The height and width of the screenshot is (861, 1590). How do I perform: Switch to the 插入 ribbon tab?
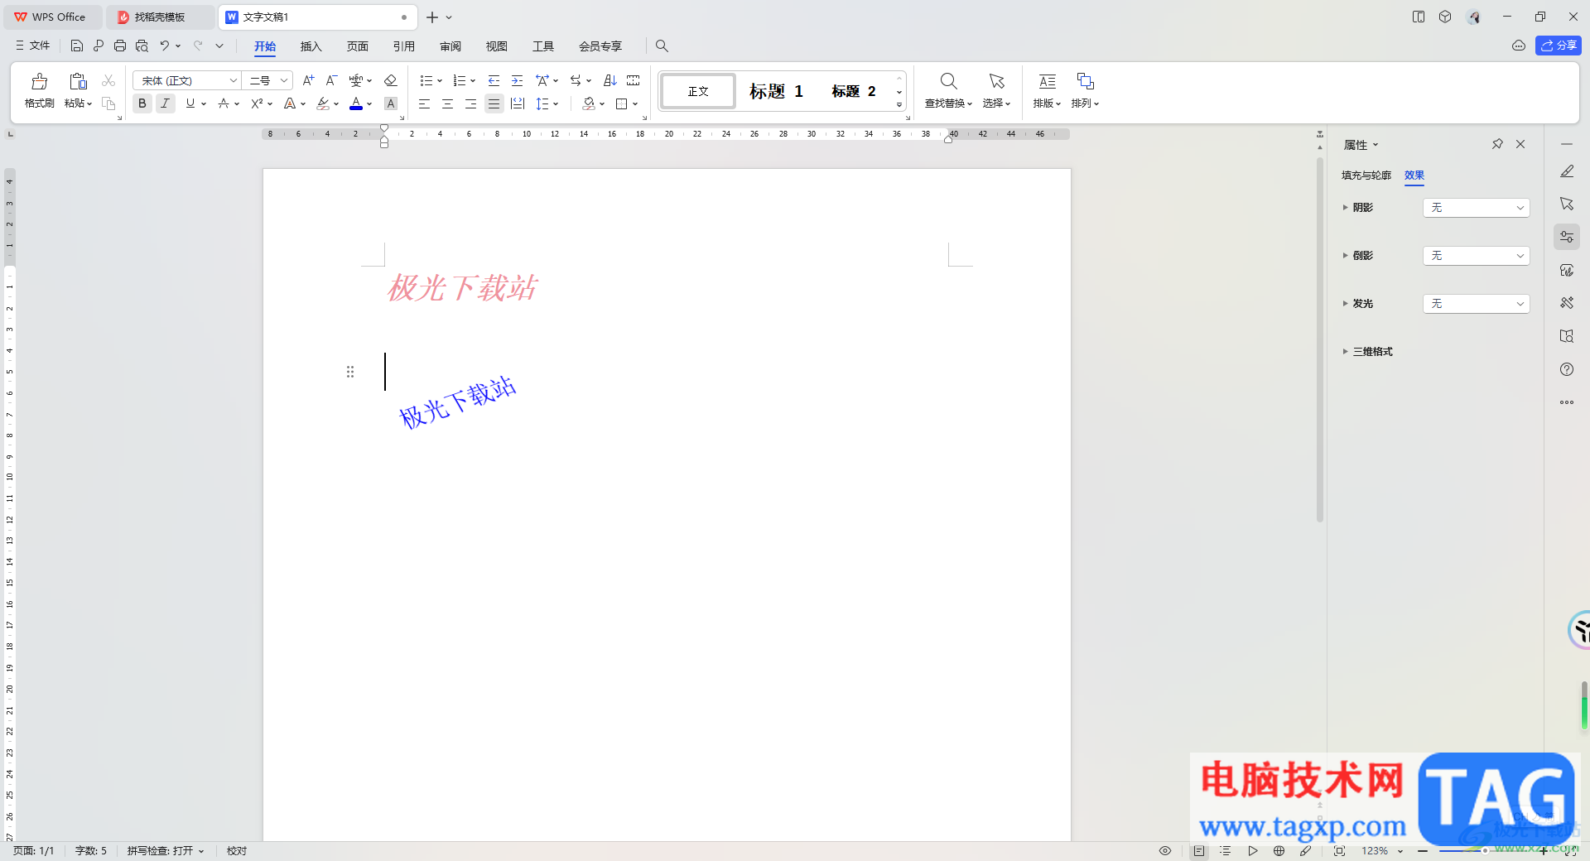click(311, 46)
